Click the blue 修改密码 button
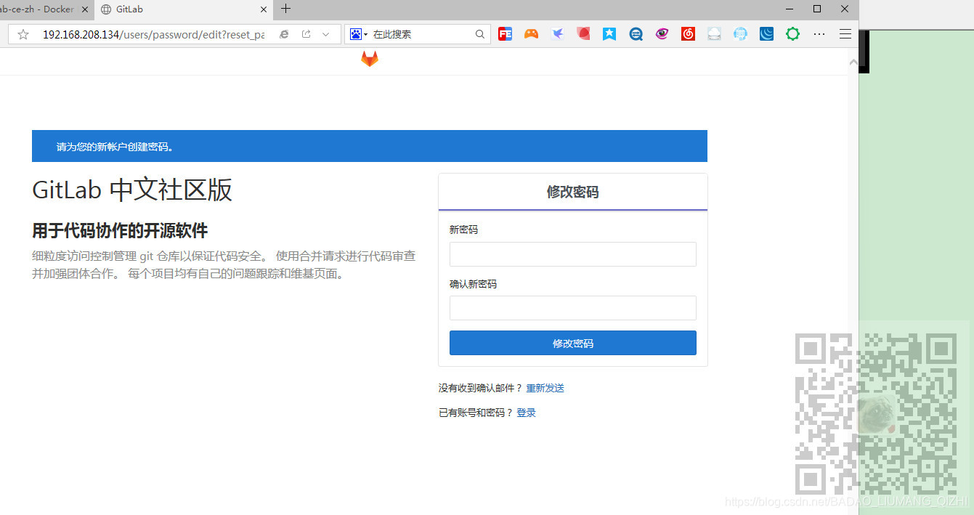Viewport: 974px width, 515px height. coord(572,343)
